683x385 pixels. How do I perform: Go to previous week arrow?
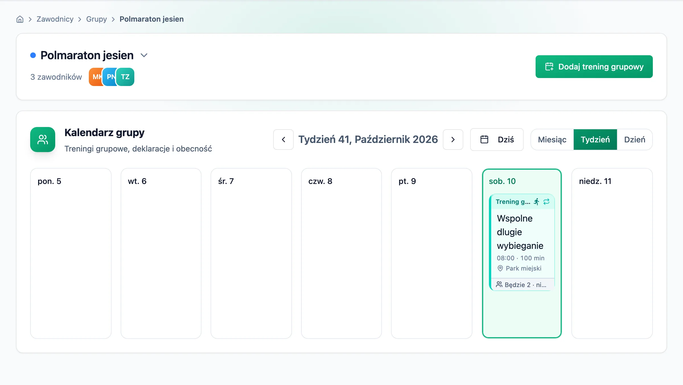point(283,140)
